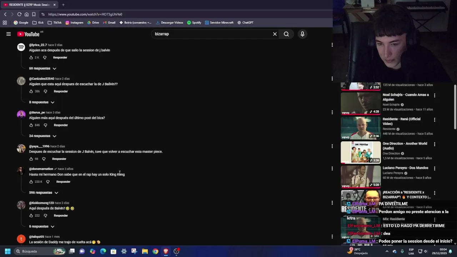Dislike the comment by @lyrics_22.7
Image resolution: width=457 pixels, height=257 pixels.
(45, 57)
